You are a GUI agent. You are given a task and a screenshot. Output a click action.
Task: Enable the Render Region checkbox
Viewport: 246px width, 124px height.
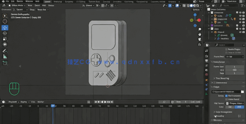click(x=226, y=49)
